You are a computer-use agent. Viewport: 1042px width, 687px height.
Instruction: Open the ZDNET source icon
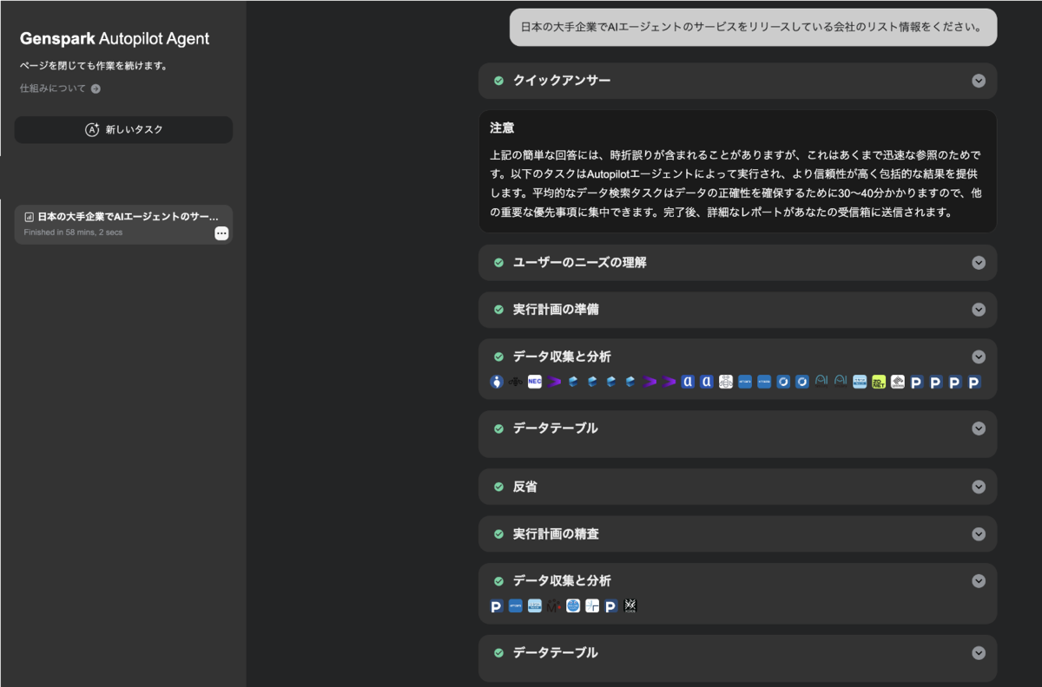coord(879,382)
